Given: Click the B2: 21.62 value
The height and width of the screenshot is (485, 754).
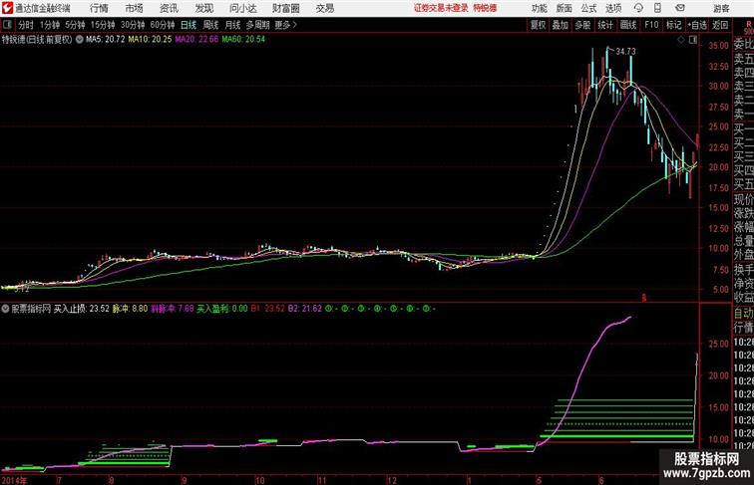Looking at the screenshot, I should point(305,309).
